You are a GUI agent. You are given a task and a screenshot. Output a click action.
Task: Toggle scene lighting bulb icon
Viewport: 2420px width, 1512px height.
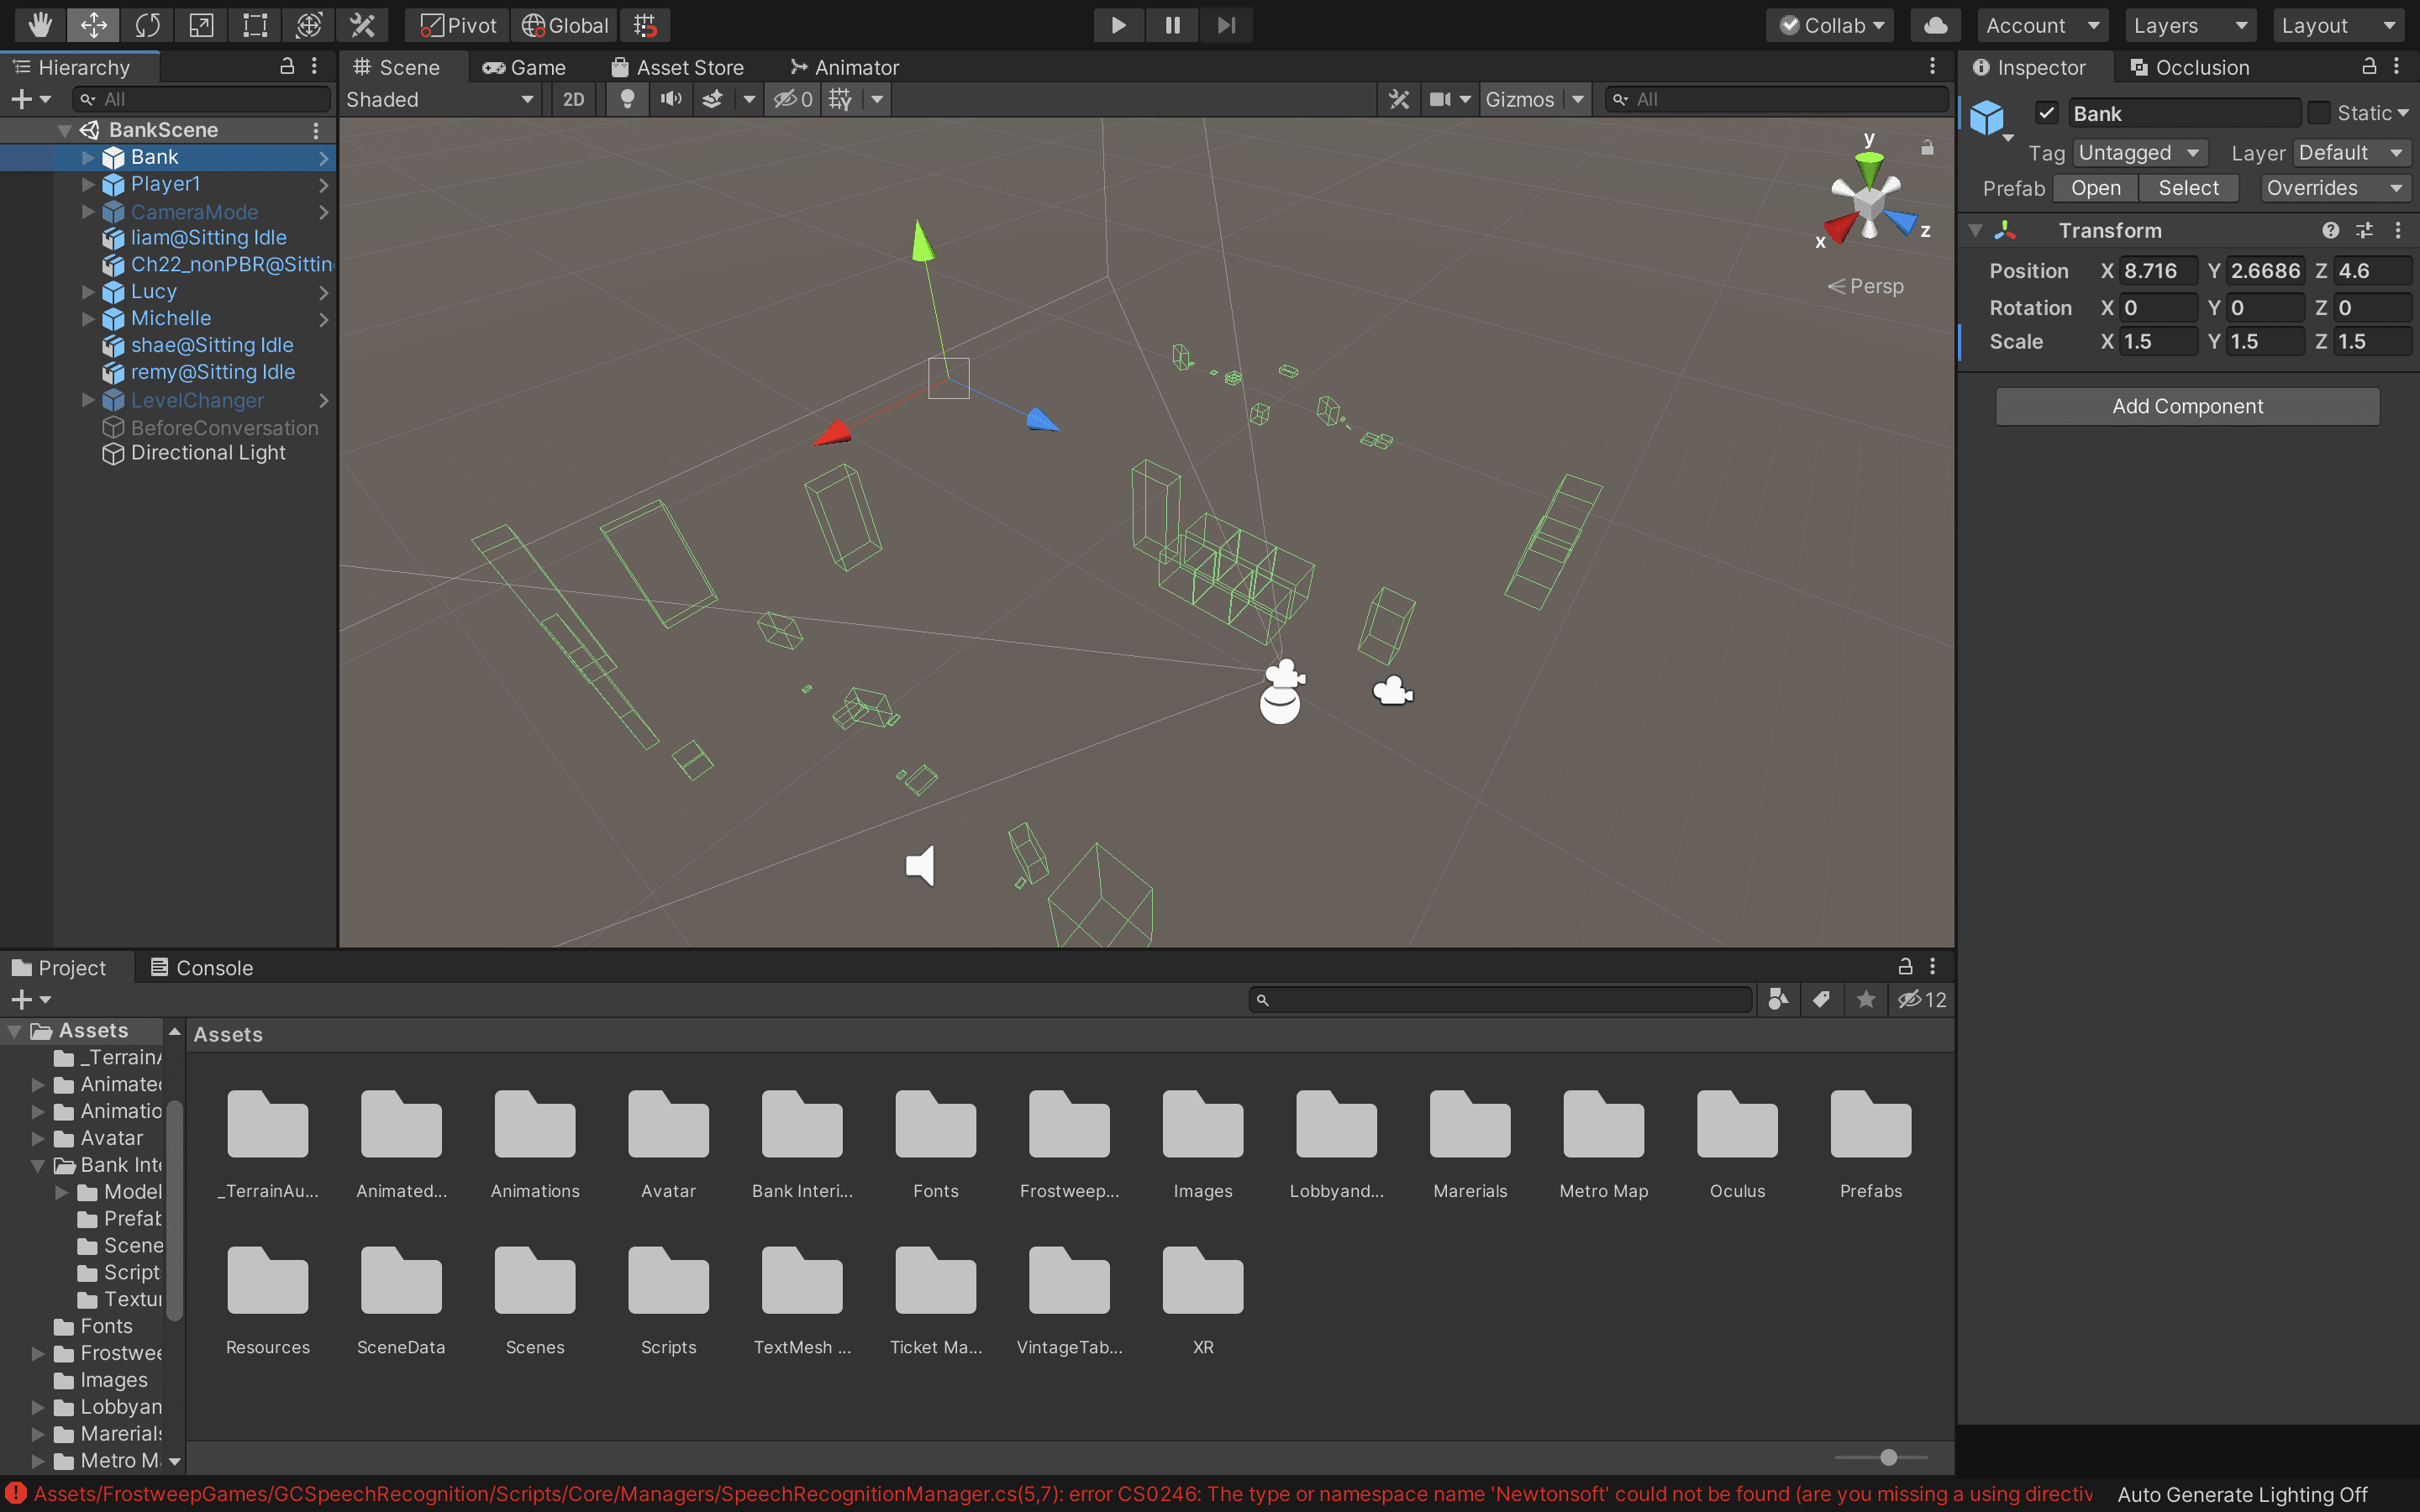[x=627, y=99]
